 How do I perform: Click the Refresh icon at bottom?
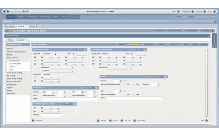pyautogui.click(x=98, y=121)
